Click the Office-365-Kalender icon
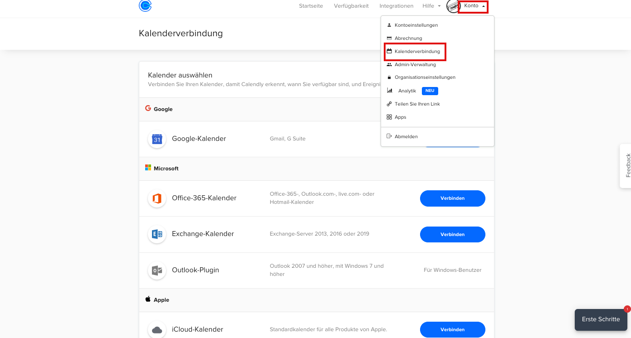 (157, 198)
